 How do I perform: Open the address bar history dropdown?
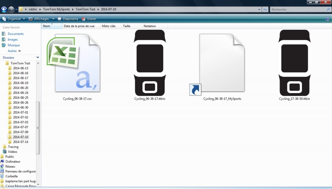[259, 9]
